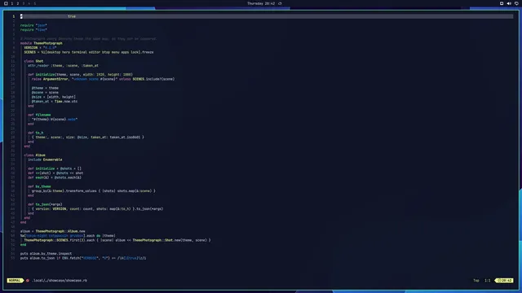Click the VERSION constant line
Viewport: 522px width, 293px height.
40,47
